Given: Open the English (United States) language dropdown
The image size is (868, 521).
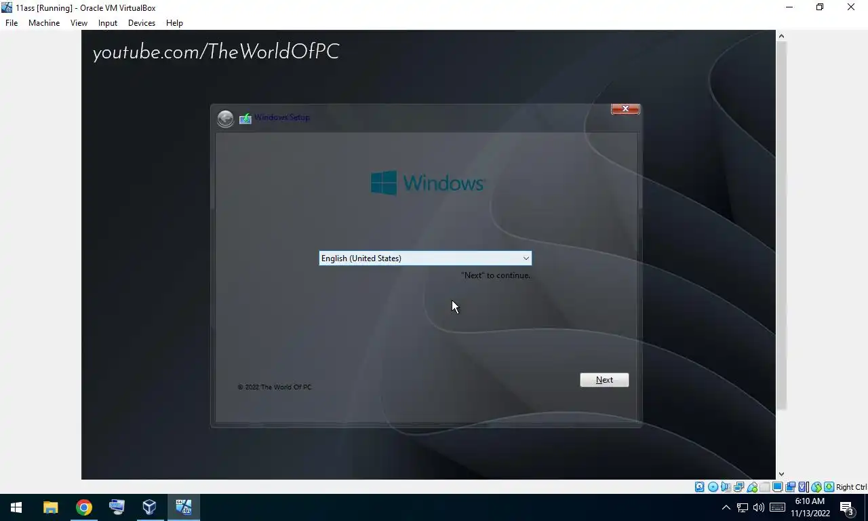Looking at the screenshot, I should [425, 258].
